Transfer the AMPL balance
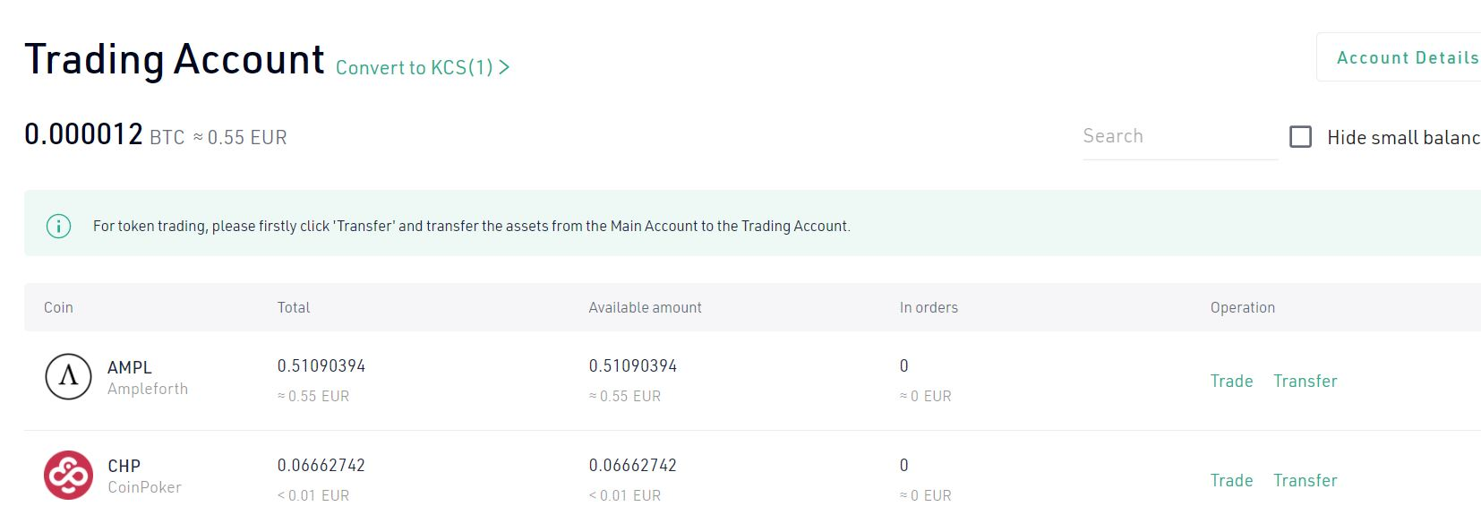The image size is (1481, 515). [x=1305, y=381]
